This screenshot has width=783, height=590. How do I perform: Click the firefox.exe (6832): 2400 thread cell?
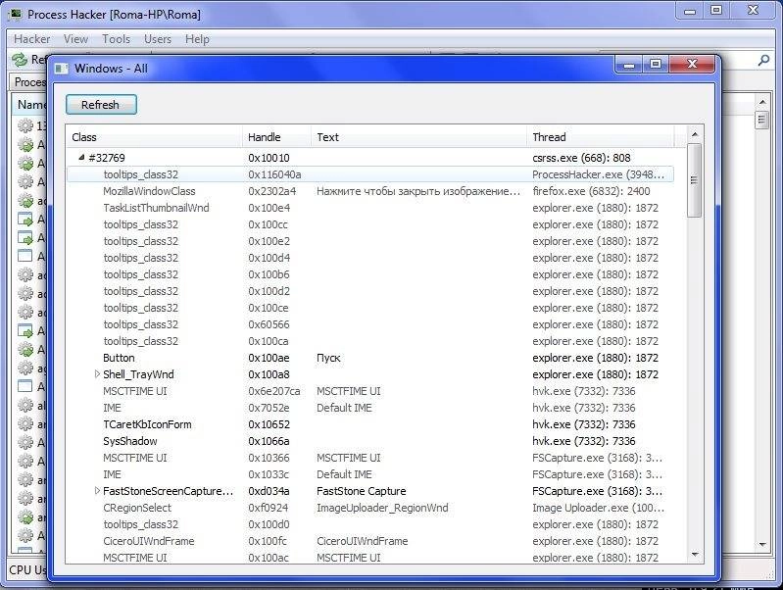(x=591, y=191)
